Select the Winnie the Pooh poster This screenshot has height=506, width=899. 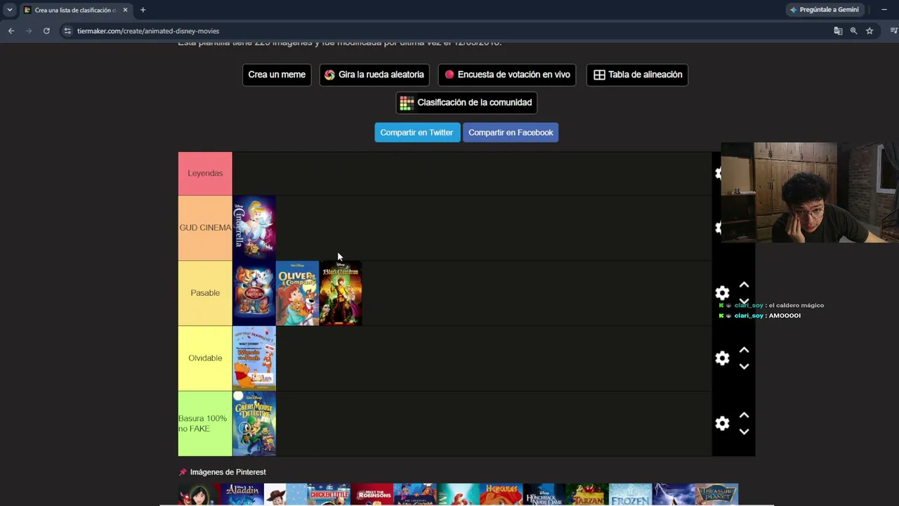tap(254, 358)
